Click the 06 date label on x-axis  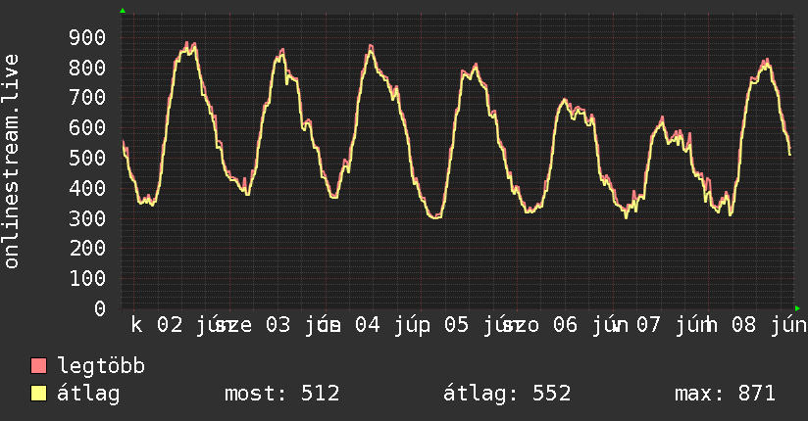point(566,325)
